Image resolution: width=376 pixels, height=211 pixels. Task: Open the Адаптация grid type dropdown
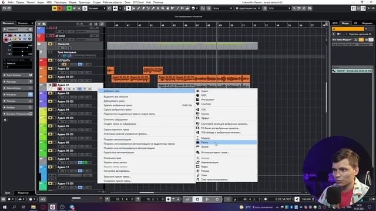248,8
